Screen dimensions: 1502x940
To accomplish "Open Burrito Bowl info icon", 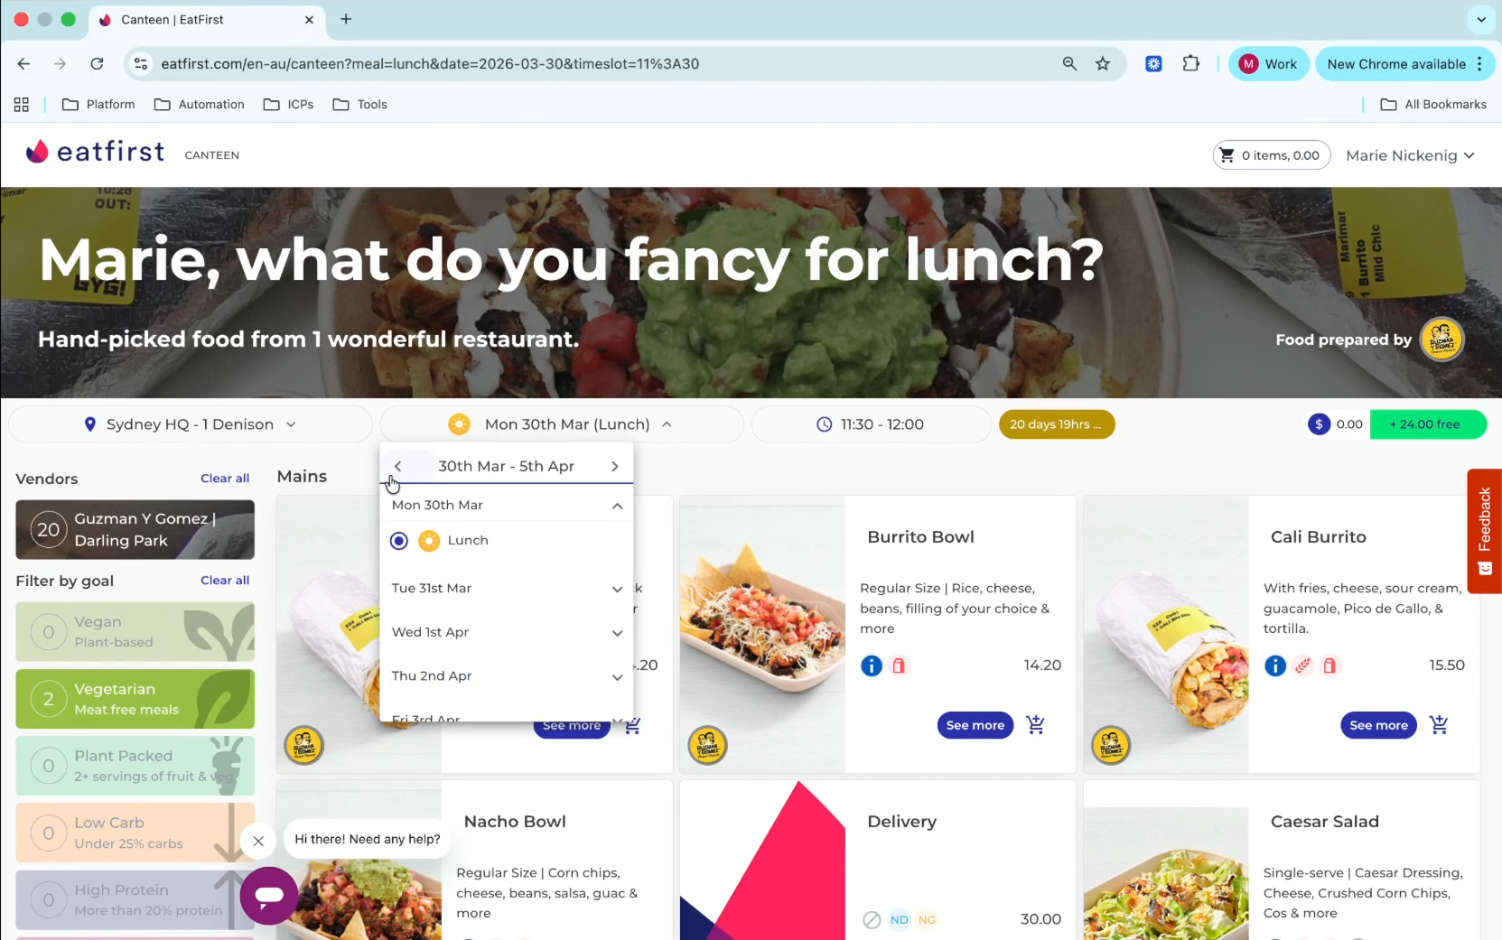I will [871, 665].
